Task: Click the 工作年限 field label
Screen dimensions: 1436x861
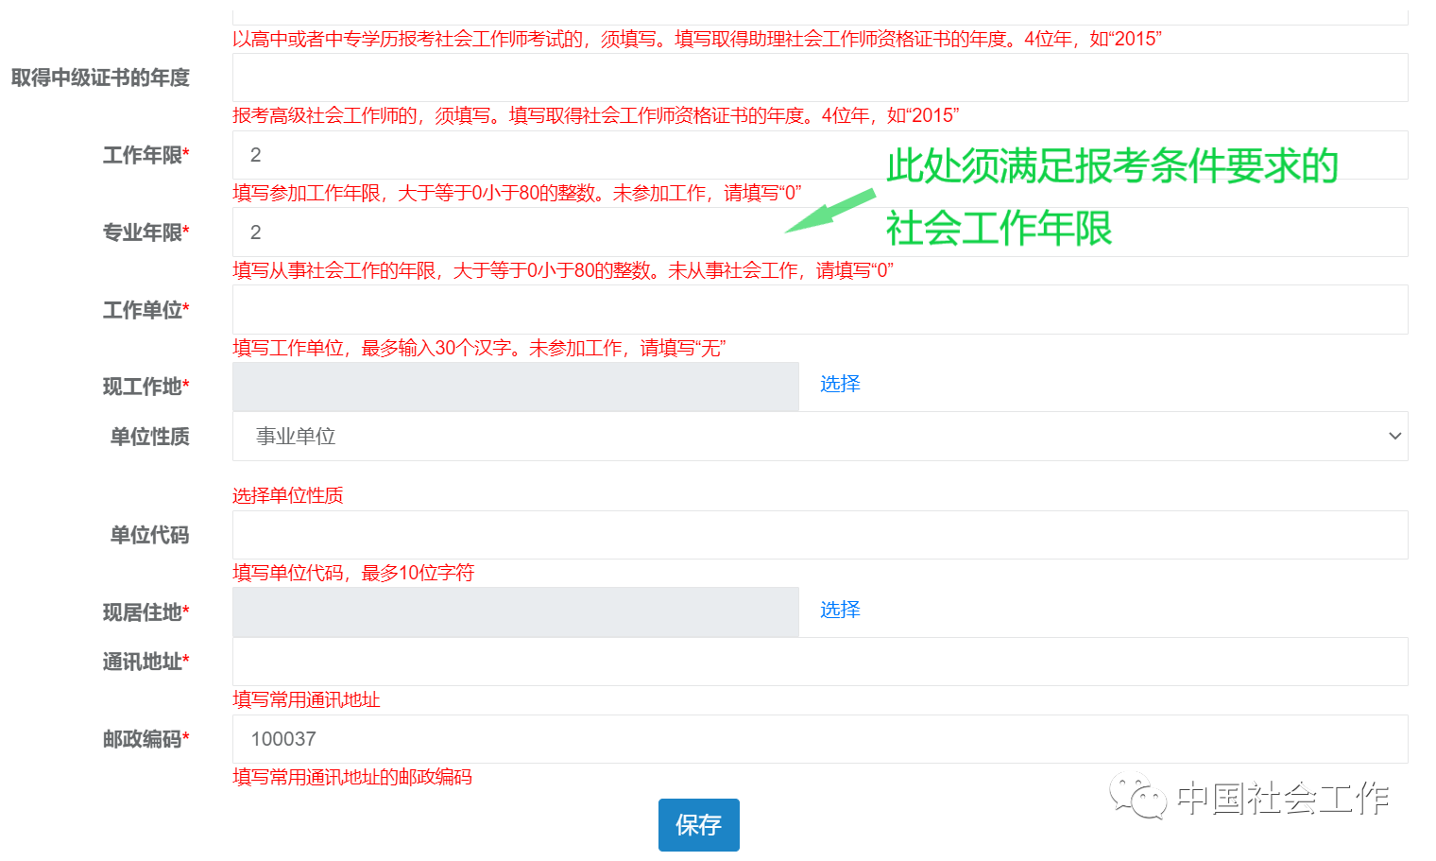Action: [x=145, y=155]
